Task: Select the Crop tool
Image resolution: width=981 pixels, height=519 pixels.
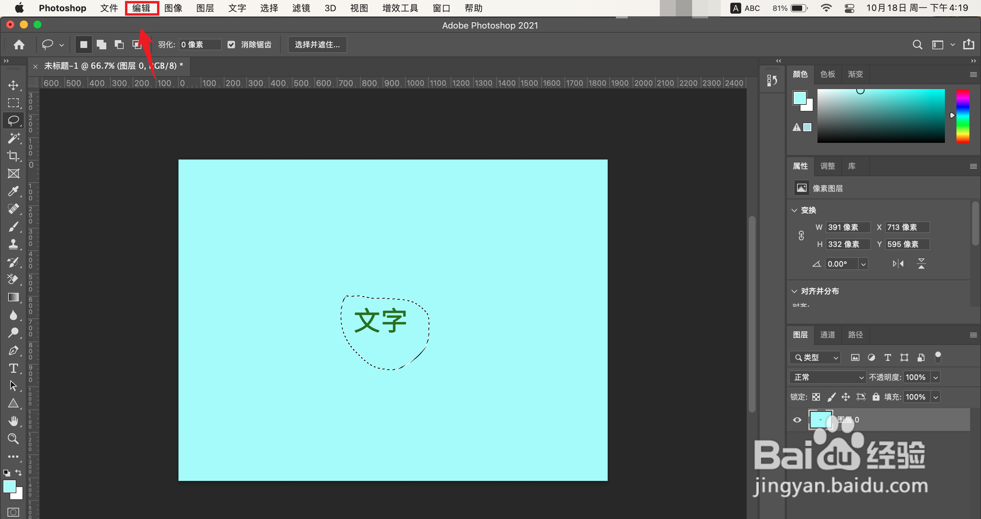Action: [x=13, y=156]
